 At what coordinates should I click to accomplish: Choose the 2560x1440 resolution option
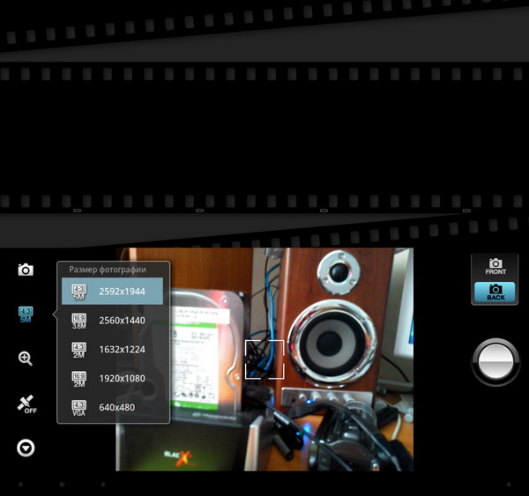[x=112, y=321]
